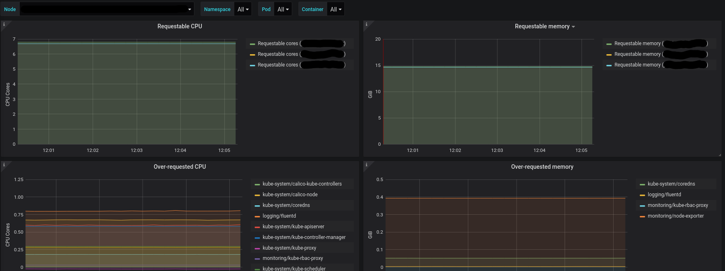Select monitoring/kube-rbac-proxy in Over-requested memory legend
The width and height of the screenshot is (725, 271).
[677, 205]
